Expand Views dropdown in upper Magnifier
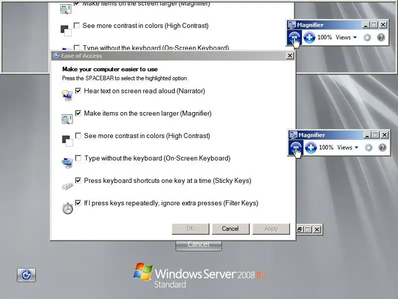The image size is (398, 299). pyautogui.click(x=346, y=37)
